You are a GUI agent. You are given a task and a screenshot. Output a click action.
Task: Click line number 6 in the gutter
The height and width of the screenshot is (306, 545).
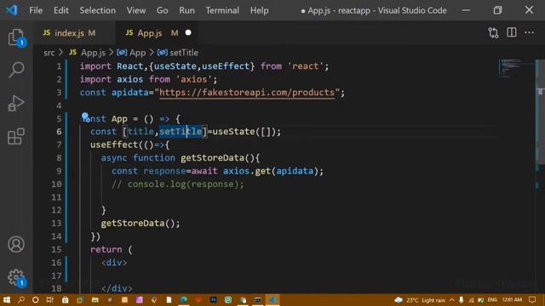click(59, 132)
